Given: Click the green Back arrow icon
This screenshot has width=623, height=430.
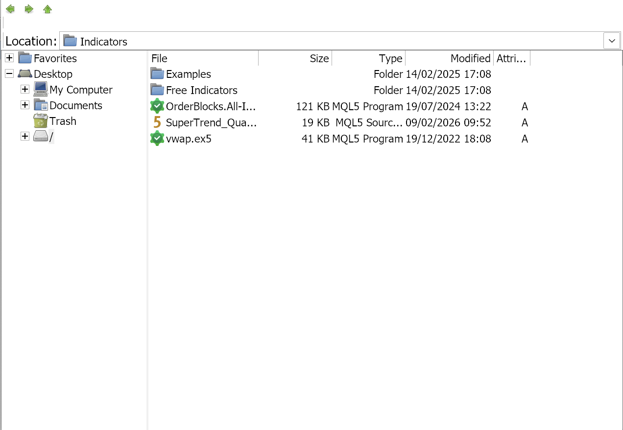Looking at the screenshot, I should pos(10,9).
